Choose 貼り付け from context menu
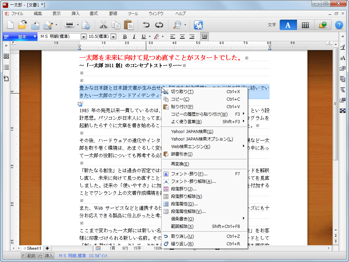 coord(204,107)
